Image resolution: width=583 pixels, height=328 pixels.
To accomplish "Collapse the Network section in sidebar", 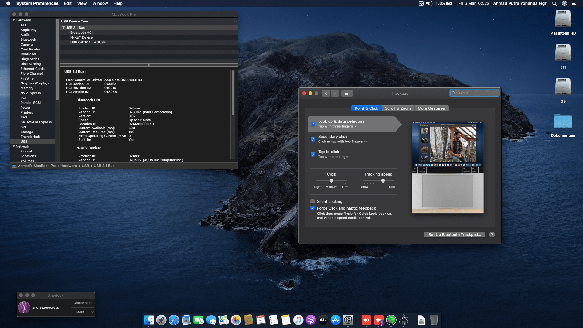I will 14,146.
